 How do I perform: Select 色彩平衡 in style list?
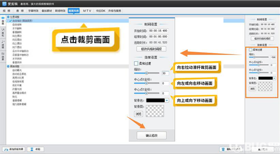[17, 85]
